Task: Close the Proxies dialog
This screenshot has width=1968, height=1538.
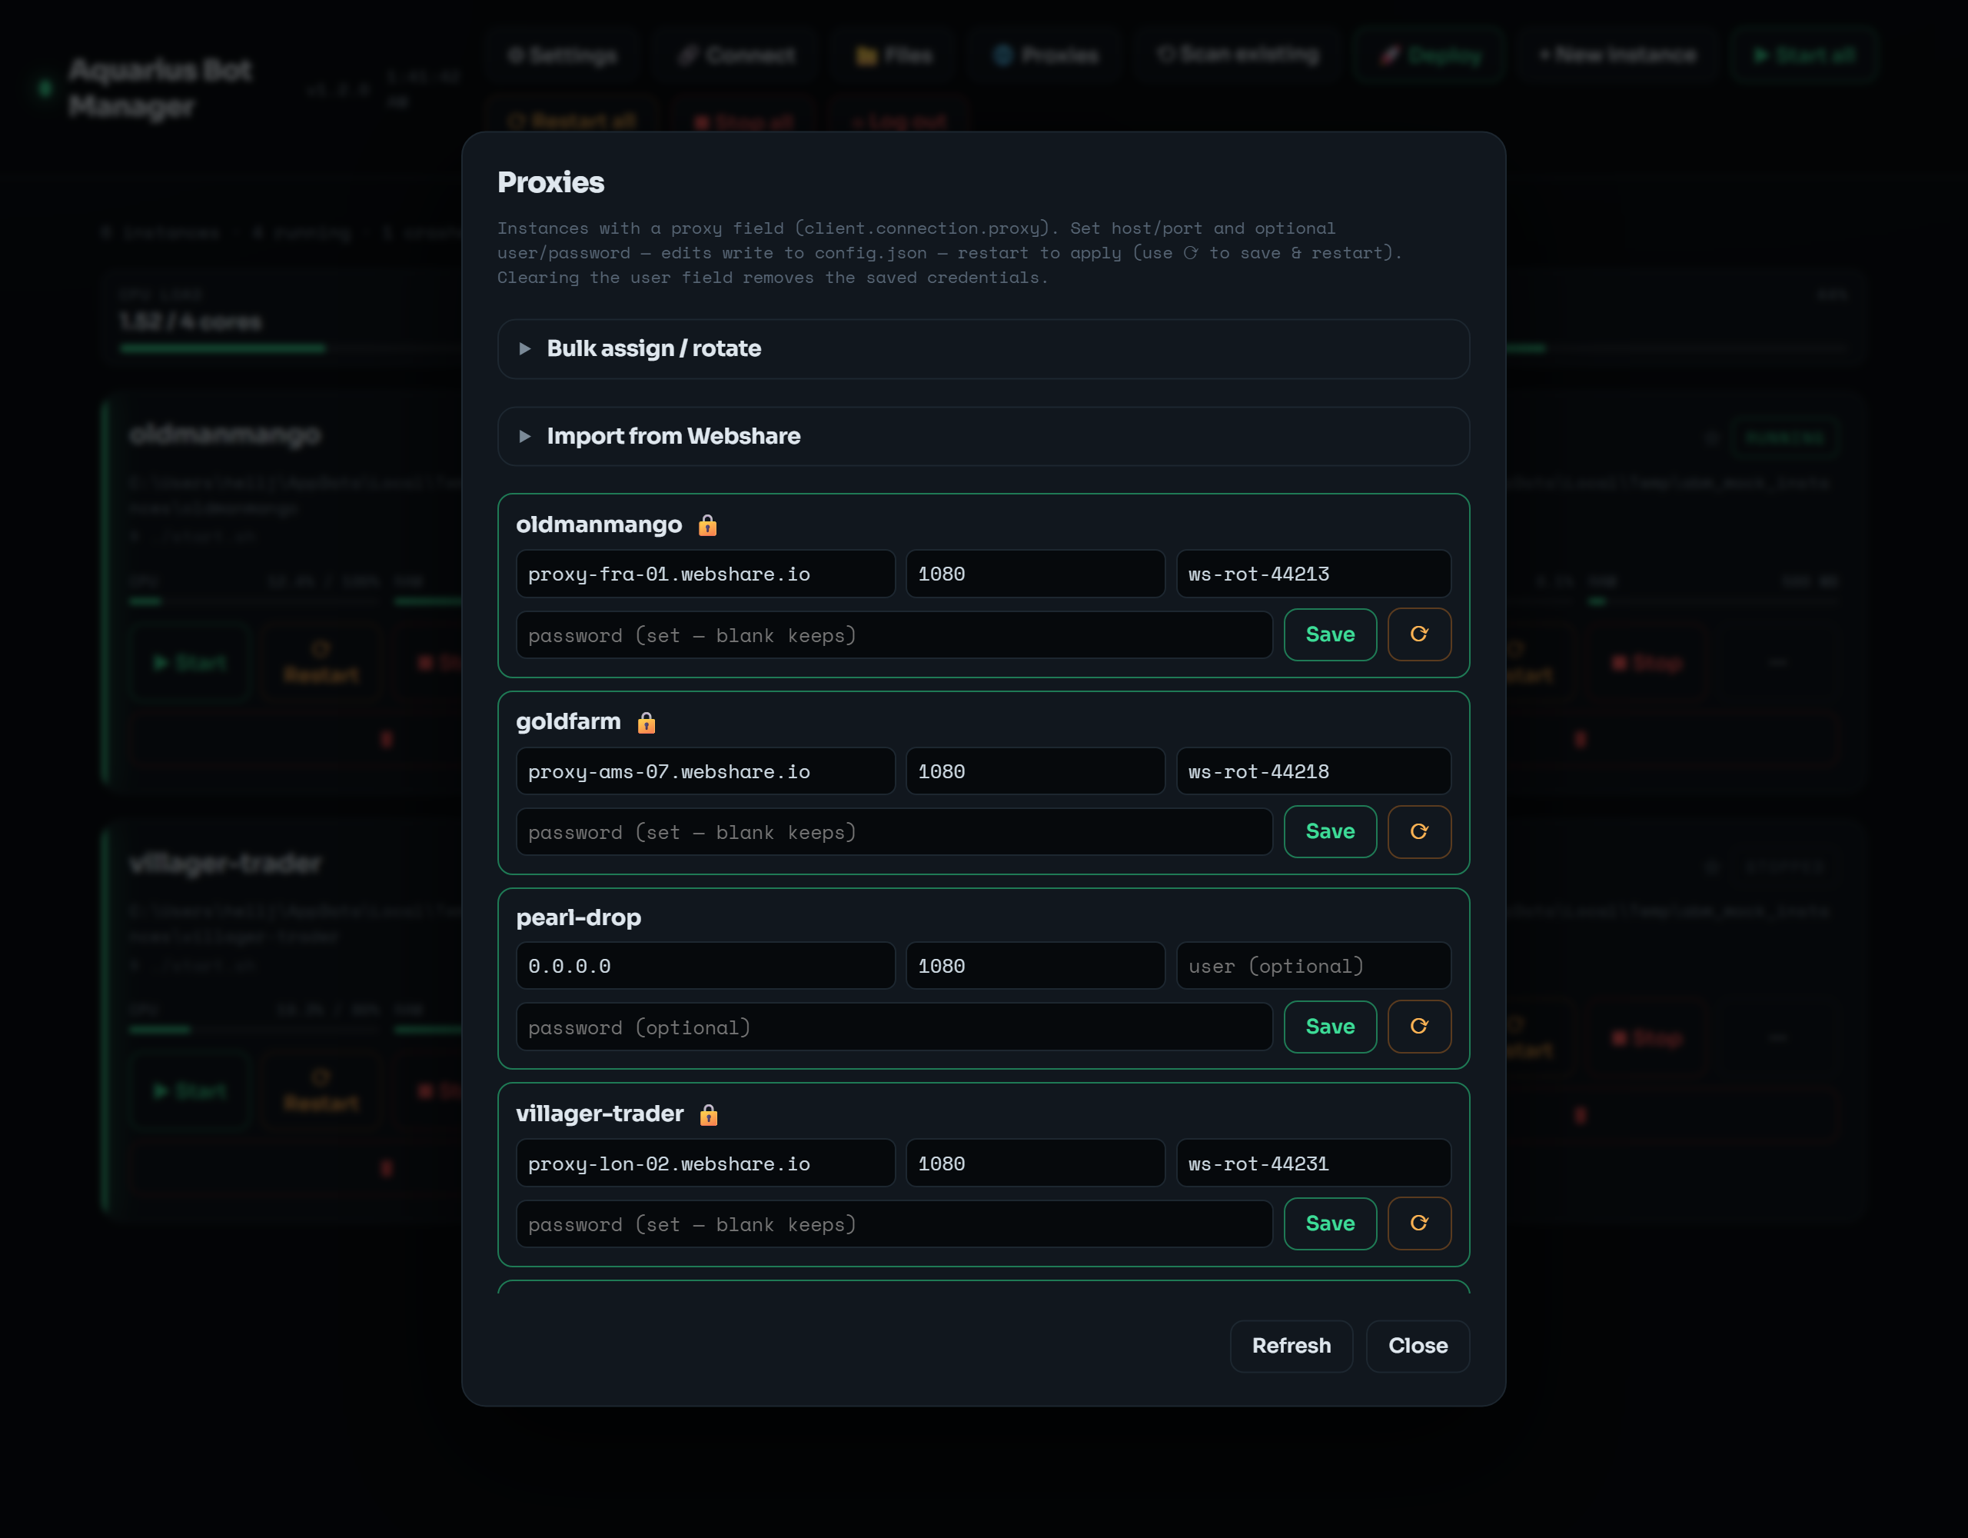Action: tap(1418, 1346)
